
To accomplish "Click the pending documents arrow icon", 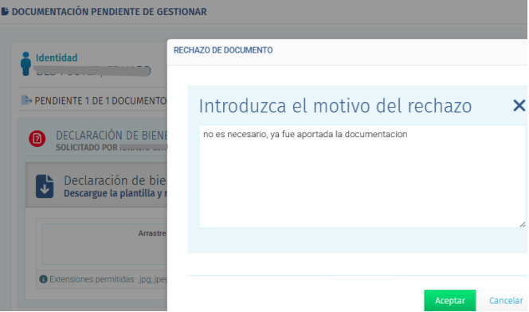I will coord(26,100).
